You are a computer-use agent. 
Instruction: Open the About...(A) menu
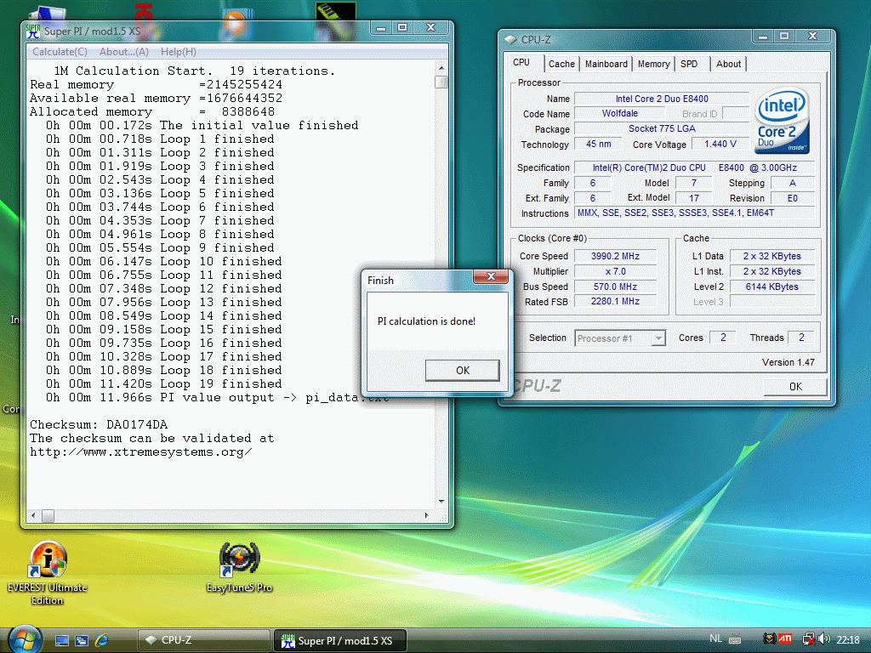pyautogui.click(x=124, y=52)
